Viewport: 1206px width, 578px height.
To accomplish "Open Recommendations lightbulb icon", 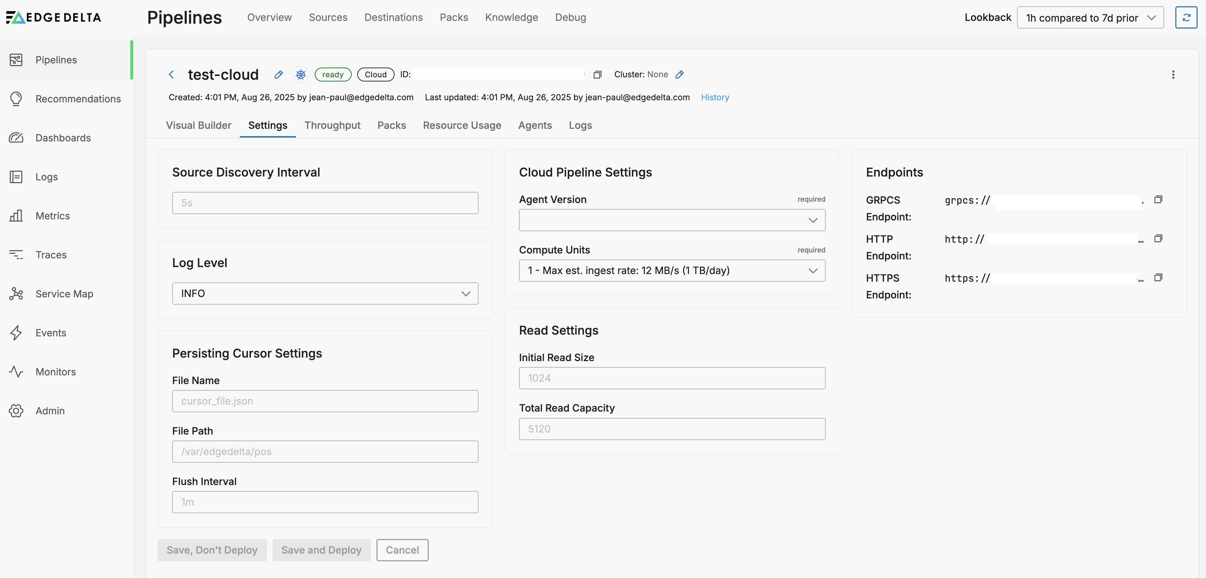I will point(16,99).
